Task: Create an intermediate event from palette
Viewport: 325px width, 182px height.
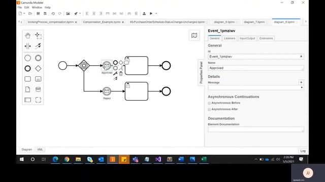Action: click(38, 58)
